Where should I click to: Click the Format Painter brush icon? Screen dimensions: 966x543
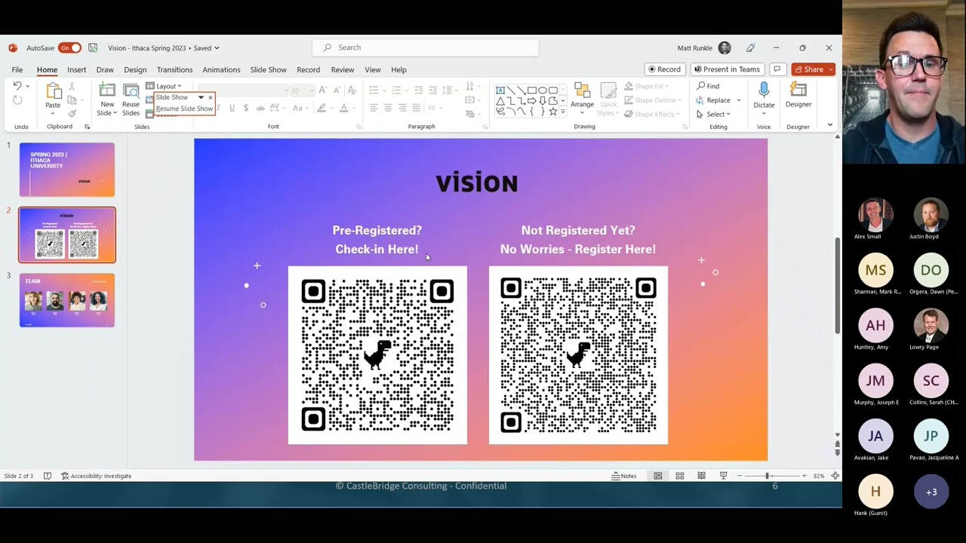tap(72, 113)
